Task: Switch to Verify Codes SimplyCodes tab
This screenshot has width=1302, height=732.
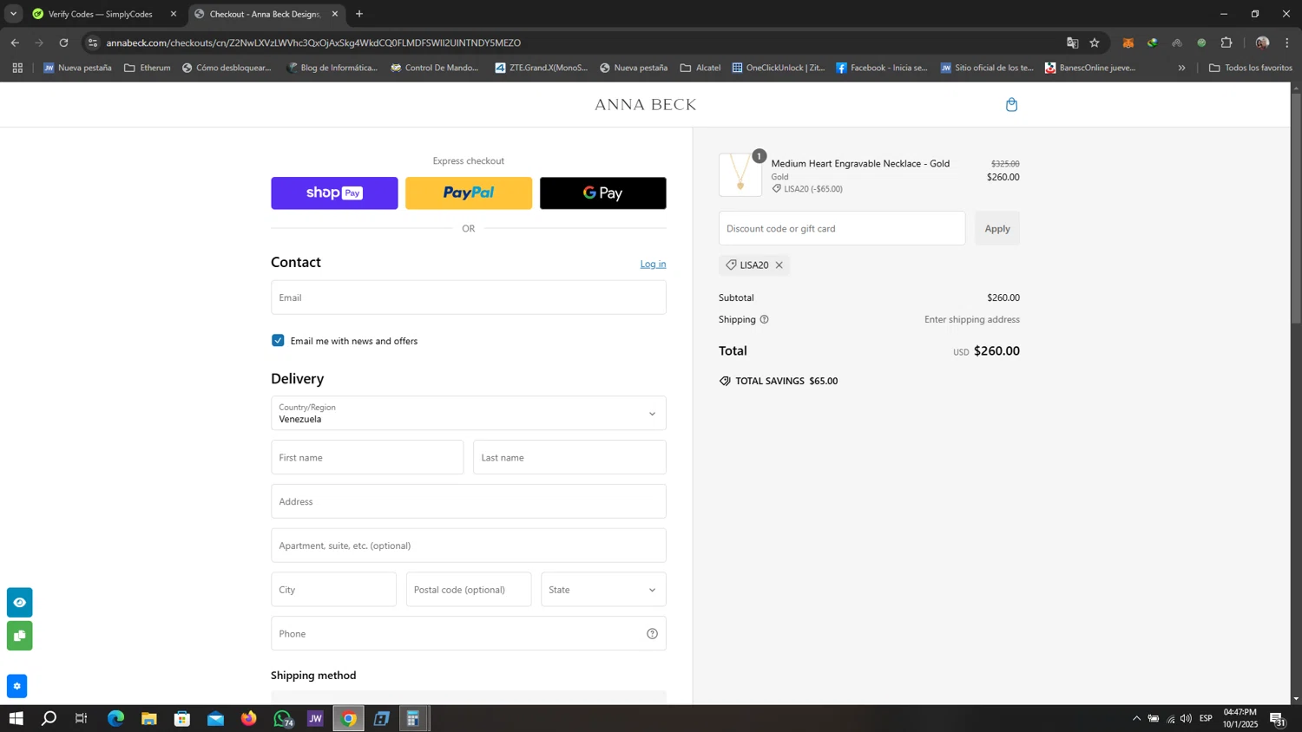Action: tap(100, 14)
